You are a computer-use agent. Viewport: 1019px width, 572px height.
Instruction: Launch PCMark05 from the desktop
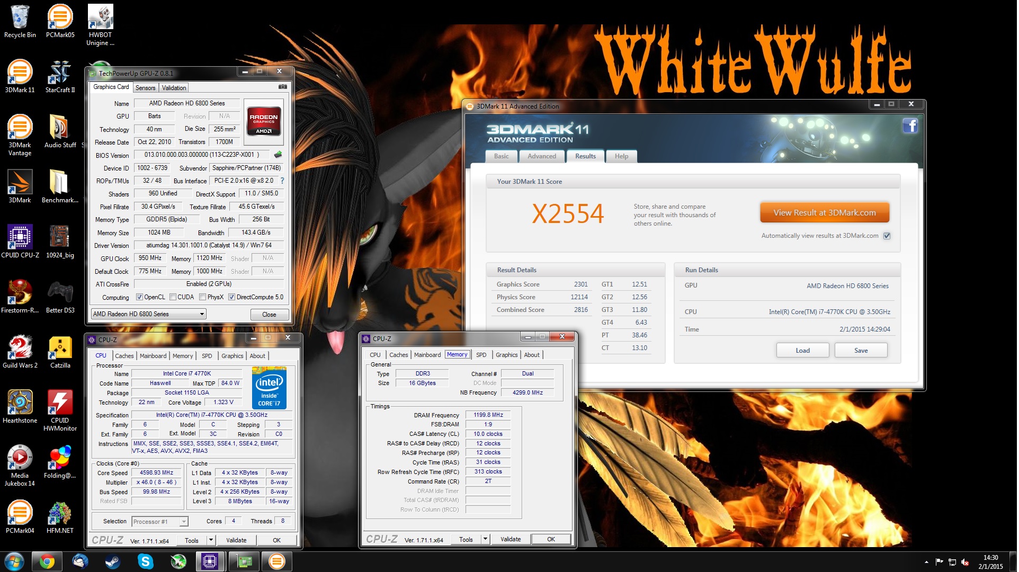pos(60,21)
